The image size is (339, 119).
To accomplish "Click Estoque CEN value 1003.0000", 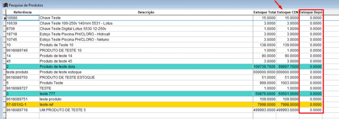I will click(x=290, y=83).
